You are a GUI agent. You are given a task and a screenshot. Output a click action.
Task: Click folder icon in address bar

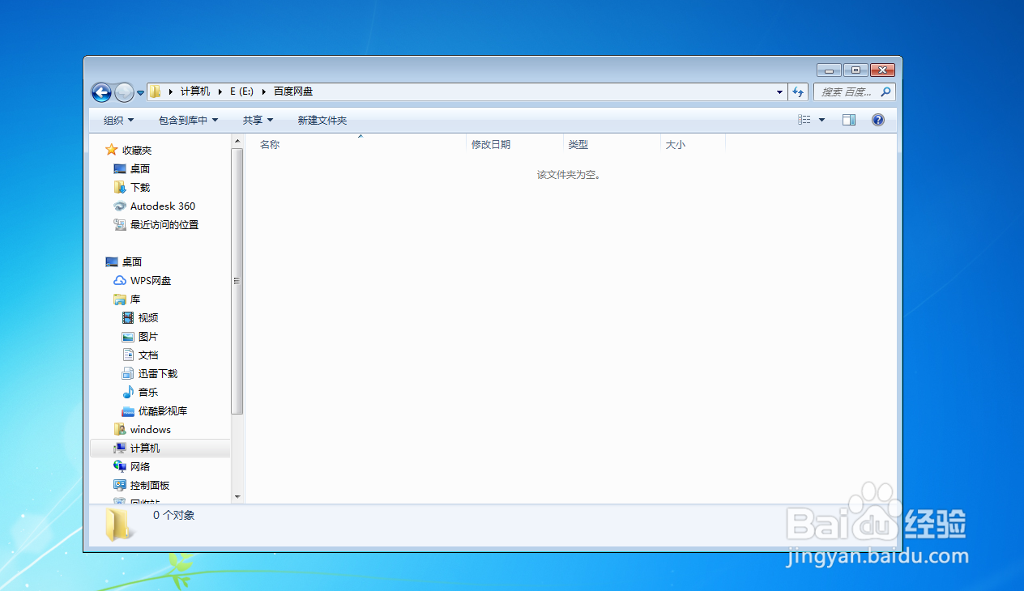point(155,92)
